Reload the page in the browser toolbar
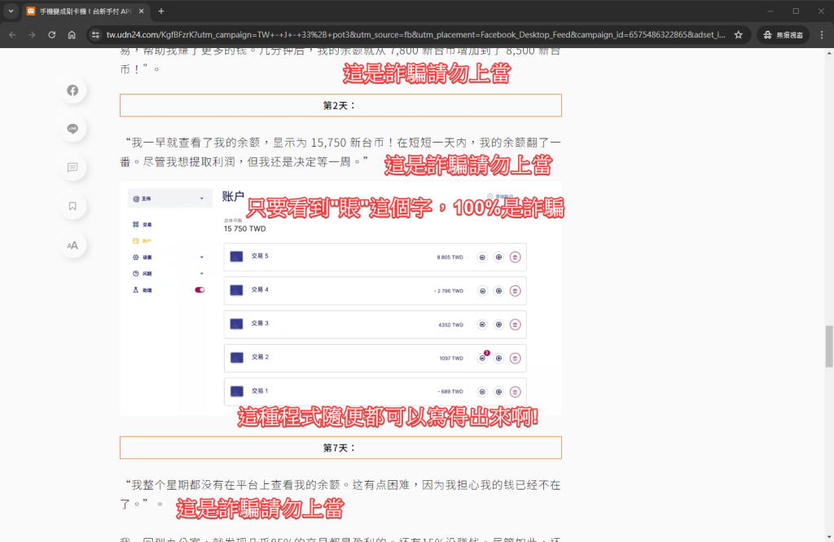The height and width of the screenshot is (542, 834). [52, 35]
